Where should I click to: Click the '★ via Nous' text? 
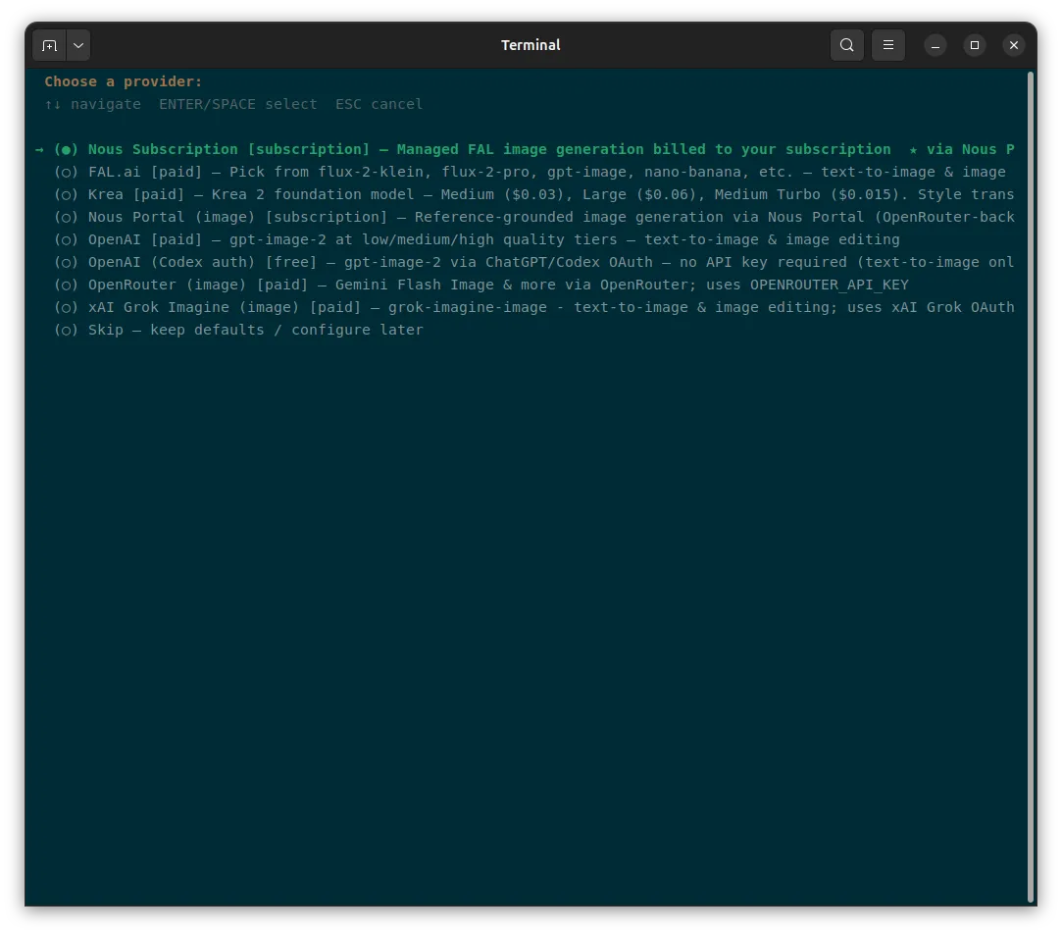pos(952,150)
